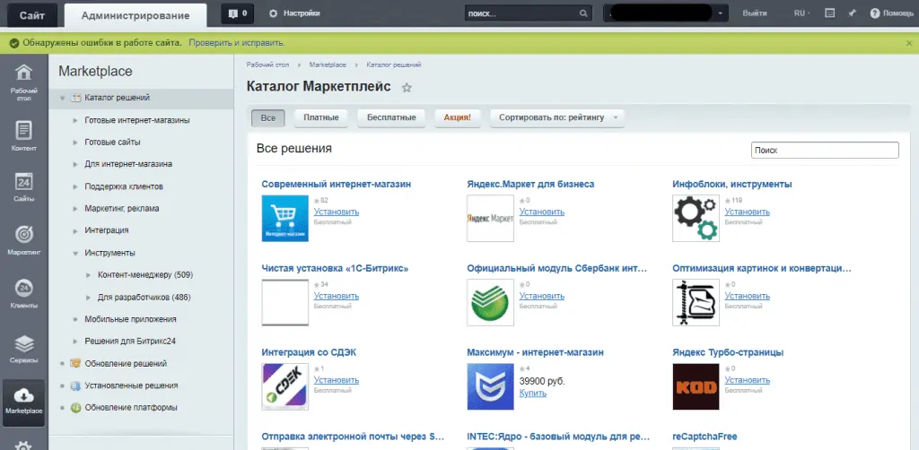Close the green site errors notification bar
Image resolution: width=919 pixels, height=450 pixels.
tap(909, 43)
